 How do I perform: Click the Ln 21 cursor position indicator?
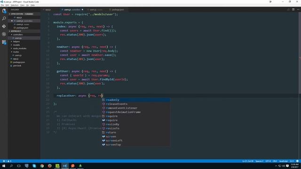point(248,161)
